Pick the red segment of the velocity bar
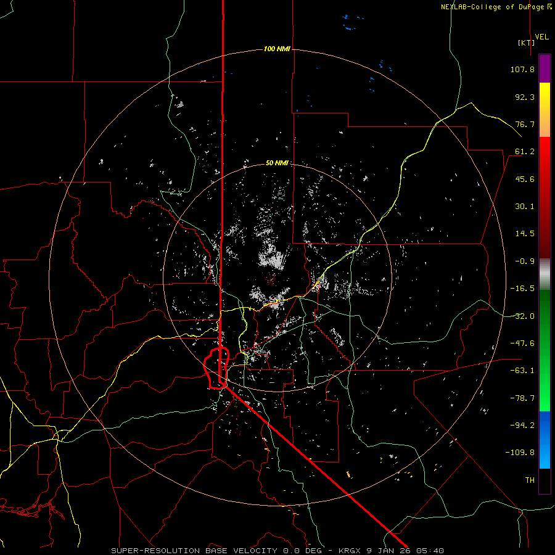The image size is (555, 555). pyautogui.click(x=545, y=197)
